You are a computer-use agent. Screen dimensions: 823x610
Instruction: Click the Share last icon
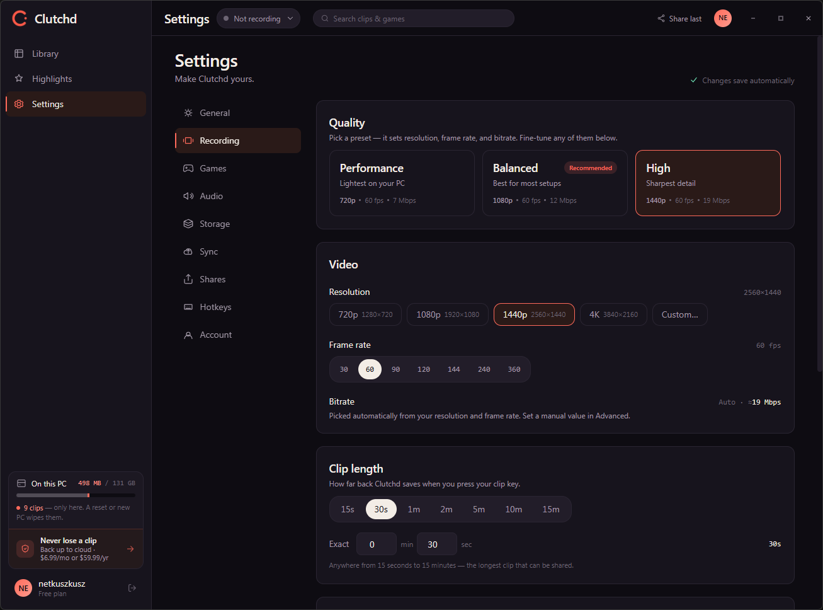point(661,18)
